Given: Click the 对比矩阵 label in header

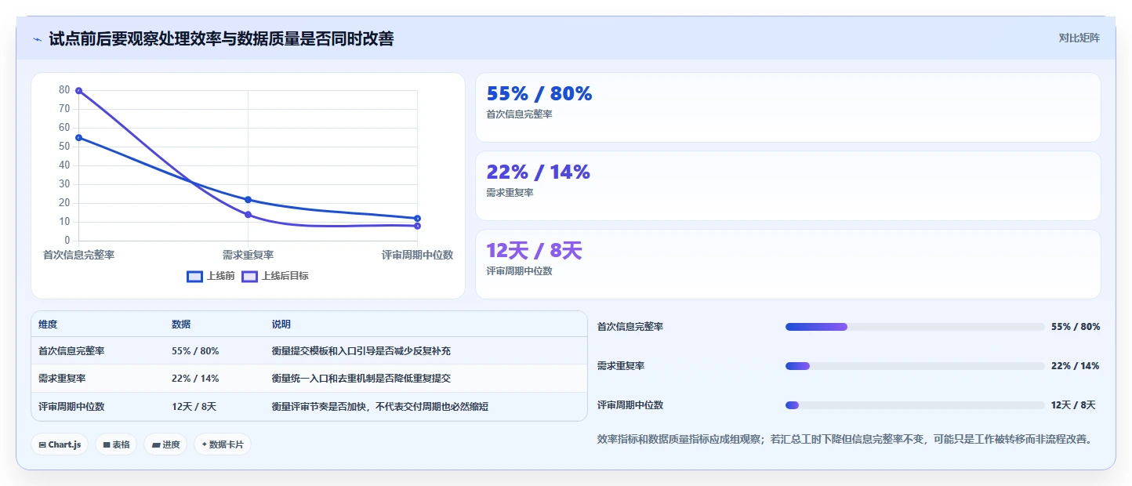Looking at the screenshot, I should [x=1079, y=38].
